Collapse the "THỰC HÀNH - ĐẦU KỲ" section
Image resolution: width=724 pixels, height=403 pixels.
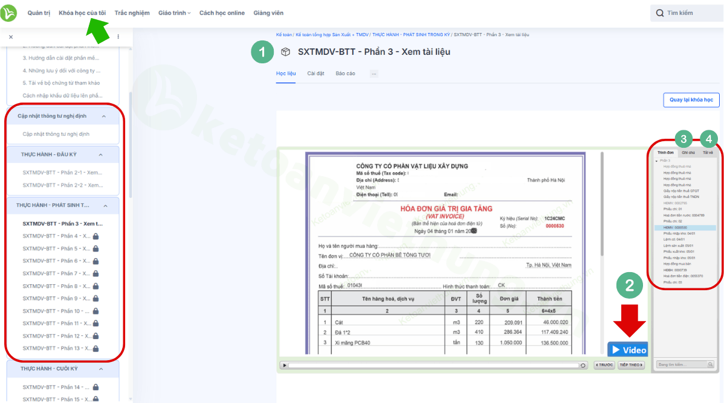coord(100,155)
